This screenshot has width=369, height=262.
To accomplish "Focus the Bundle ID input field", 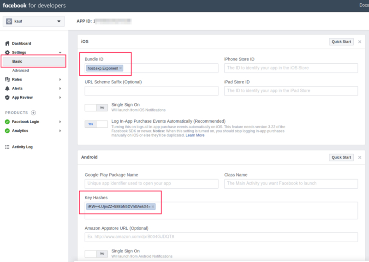I will 151,68.
